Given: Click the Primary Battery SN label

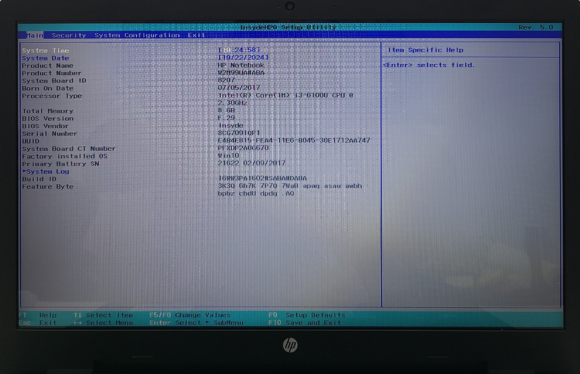Looking at the screenshot, I should pos(61,164).
